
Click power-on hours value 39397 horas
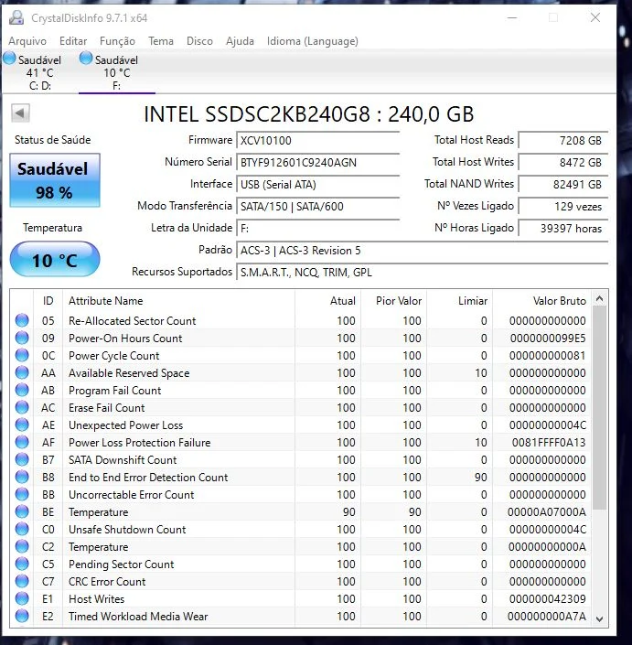[x=563, y=229]
